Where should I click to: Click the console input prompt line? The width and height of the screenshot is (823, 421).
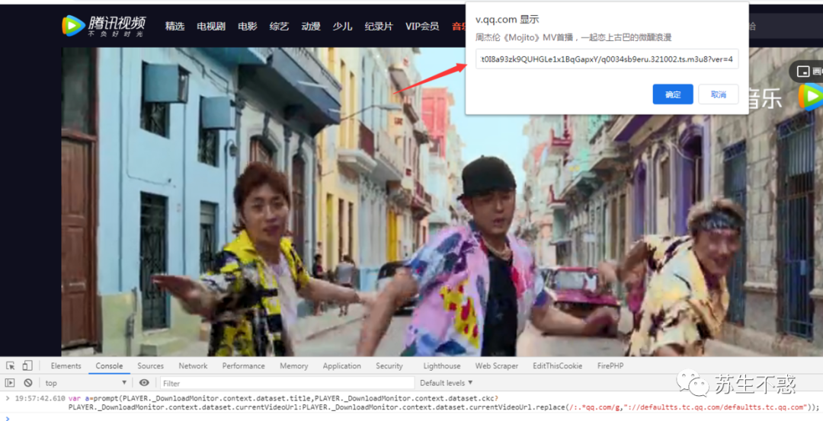pos(411,417)
